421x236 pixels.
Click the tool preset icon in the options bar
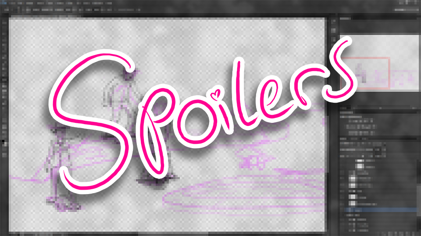point(6,10)
